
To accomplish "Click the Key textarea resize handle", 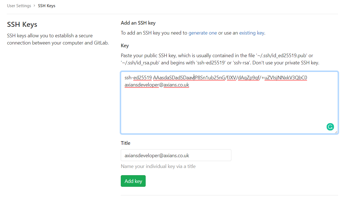I will (336, 132).
